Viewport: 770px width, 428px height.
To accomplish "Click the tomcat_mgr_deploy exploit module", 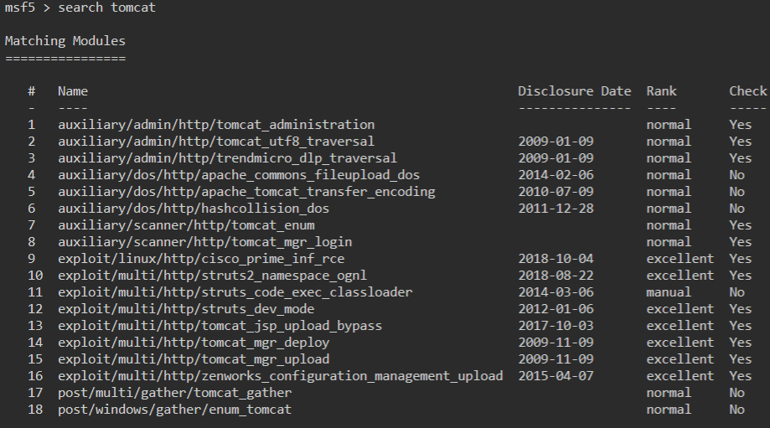I will (194, 343).
